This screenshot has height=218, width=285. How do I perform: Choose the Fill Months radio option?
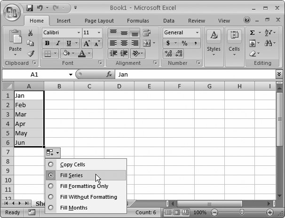click(51, 208)
